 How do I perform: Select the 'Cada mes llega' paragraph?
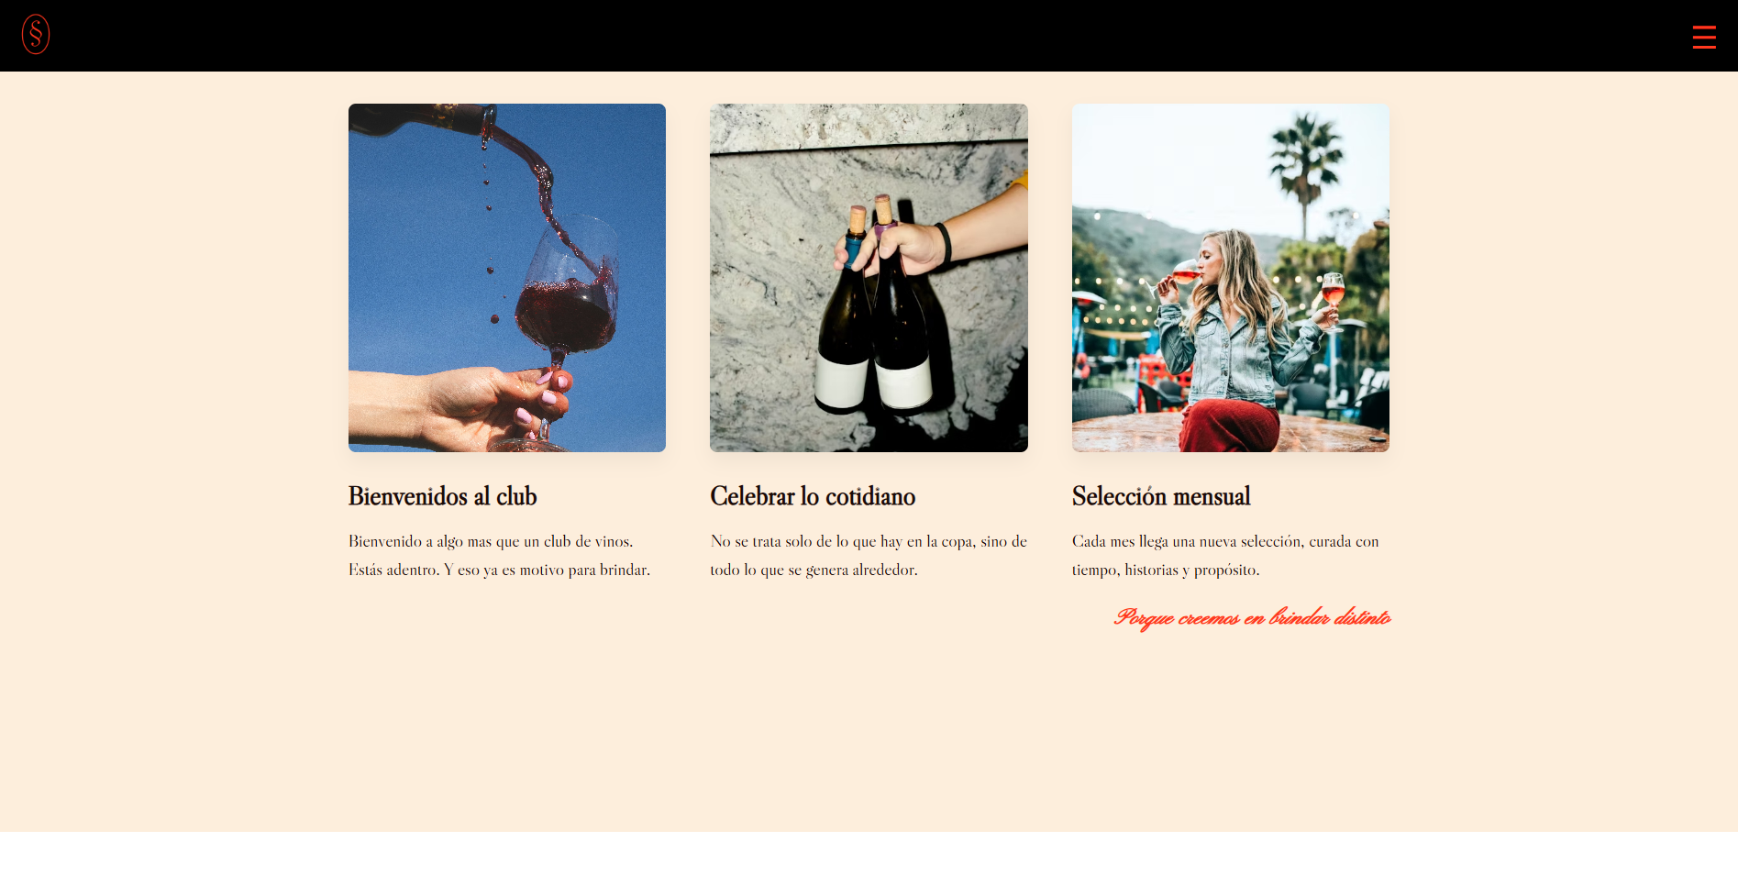[x=1225, y=556]
